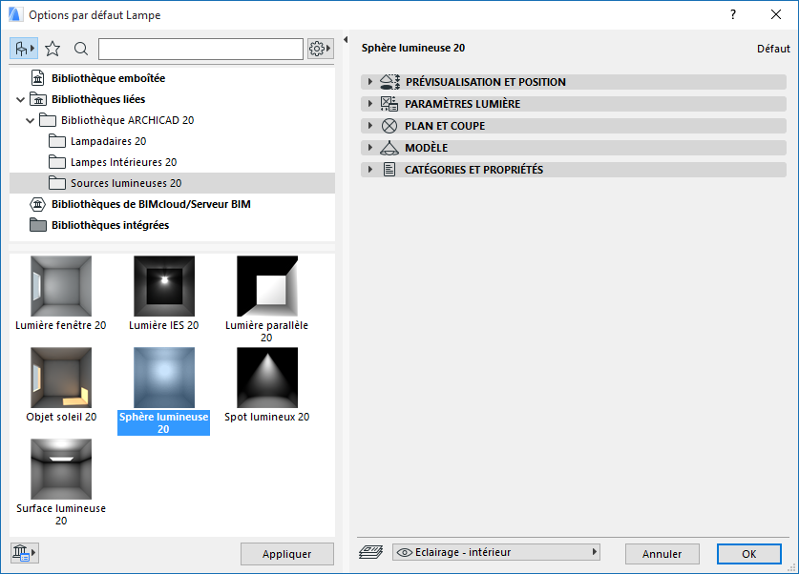
Task: Toggle the favorites star icon
Action: [53, 48]
